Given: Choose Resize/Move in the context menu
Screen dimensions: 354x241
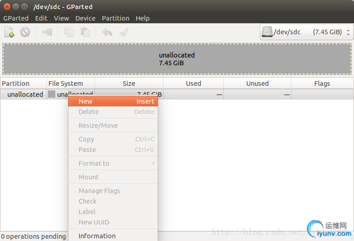Looking at the screenshot, I should pyautogui.click(x=113, y=126).
